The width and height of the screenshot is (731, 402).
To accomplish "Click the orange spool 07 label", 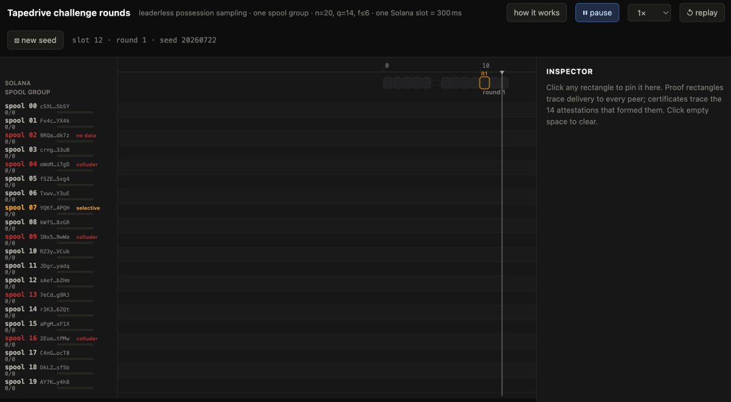I will pyautogui.click(x=21, y=208).
